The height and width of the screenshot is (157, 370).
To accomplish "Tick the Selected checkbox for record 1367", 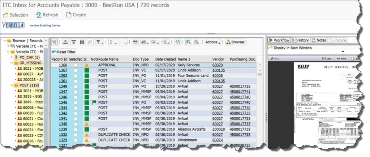I will click(x=76, y=70).
